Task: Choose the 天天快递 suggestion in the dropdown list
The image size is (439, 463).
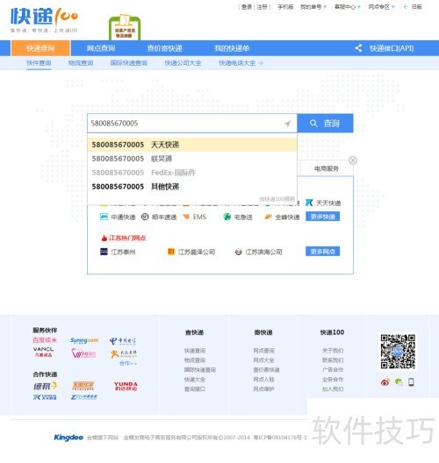Action: [192, 145]
